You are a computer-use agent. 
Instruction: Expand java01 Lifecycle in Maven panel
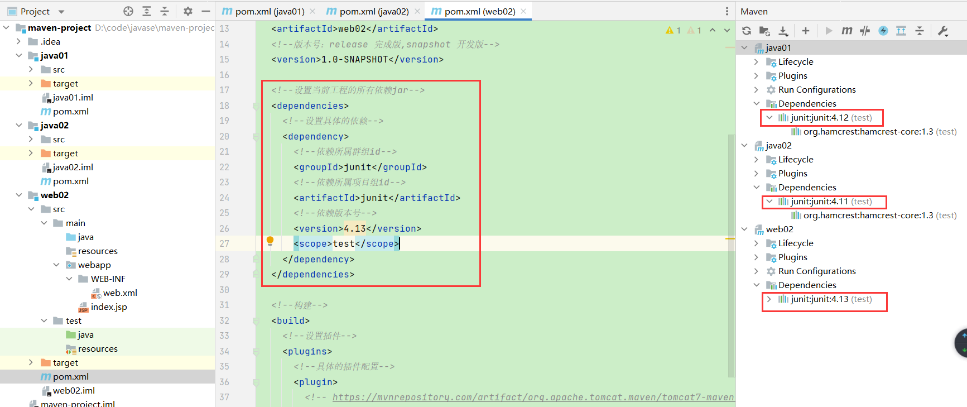point(757,62)
